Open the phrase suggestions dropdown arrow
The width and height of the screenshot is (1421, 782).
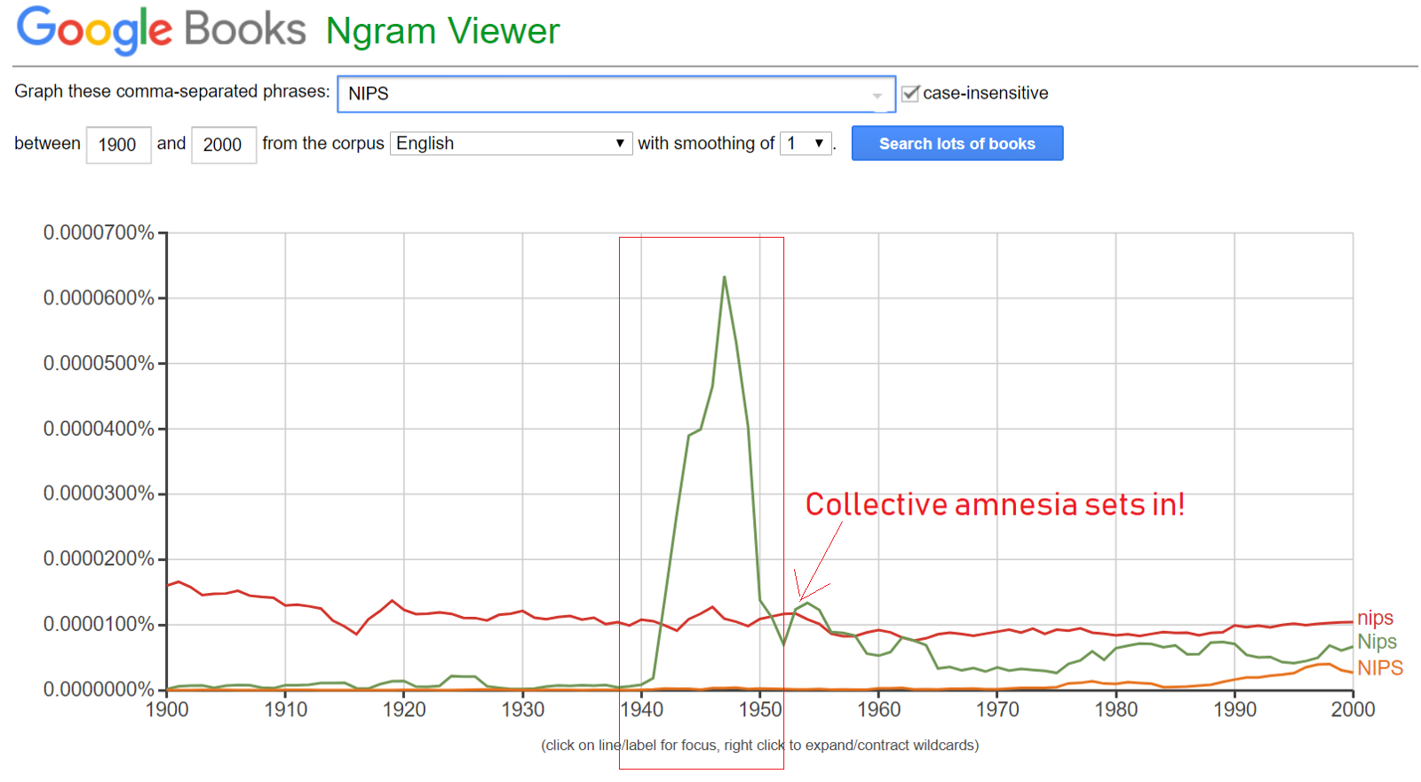pos(877,95)
